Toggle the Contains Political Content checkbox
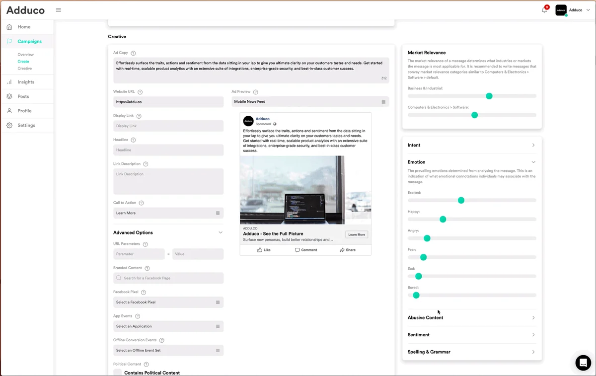 click(x=118, y=373)
